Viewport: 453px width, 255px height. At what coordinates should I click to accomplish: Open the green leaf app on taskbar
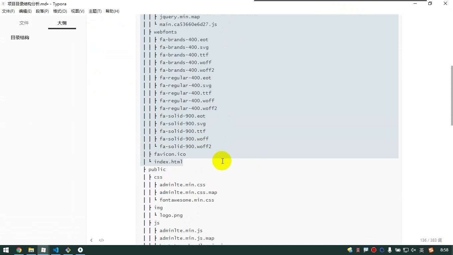pyautogui.click(x=80, y=250)
